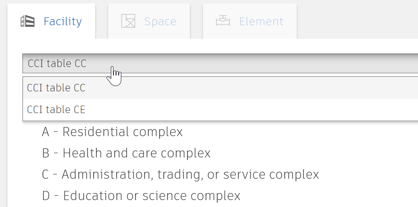Viewport: 418px width, 207px height.
Task: Choose CCI table CE from the list
Action: [220, 110]
